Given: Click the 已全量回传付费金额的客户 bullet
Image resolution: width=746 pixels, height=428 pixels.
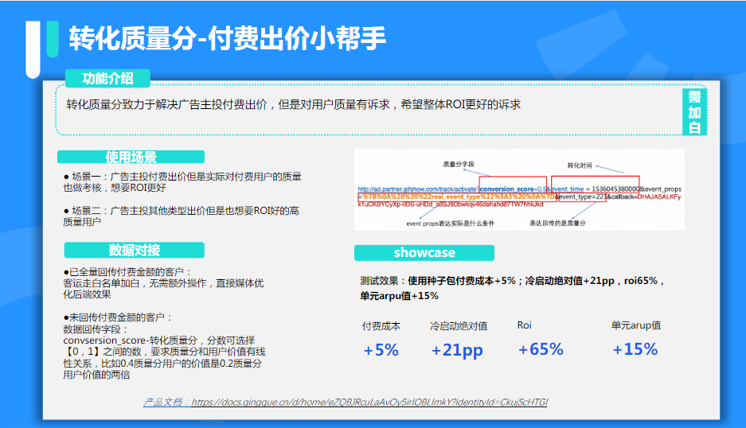Looking at the screenshot, I should (127, 272).
